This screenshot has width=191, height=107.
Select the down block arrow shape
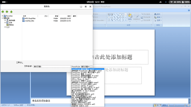coord(123,17)
